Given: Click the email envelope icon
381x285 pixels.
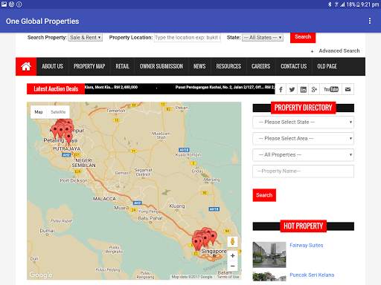Looking at the screenshot, I should [x=348, y=89].
